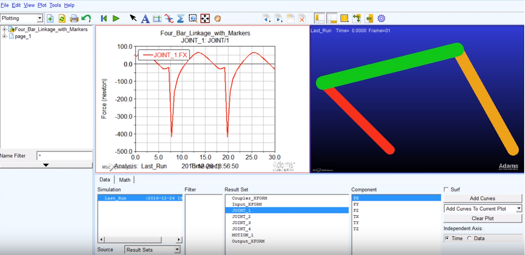Viewport: 525px width, 255px height.
Task: Click the reload/refresh green icon
Action: [x=62, y=18]
